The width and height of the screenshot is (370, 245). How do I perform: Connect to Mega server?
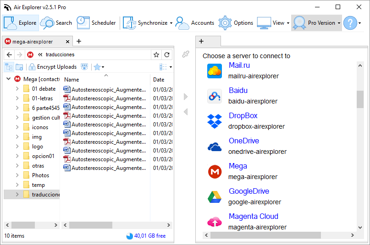(238, 166)
